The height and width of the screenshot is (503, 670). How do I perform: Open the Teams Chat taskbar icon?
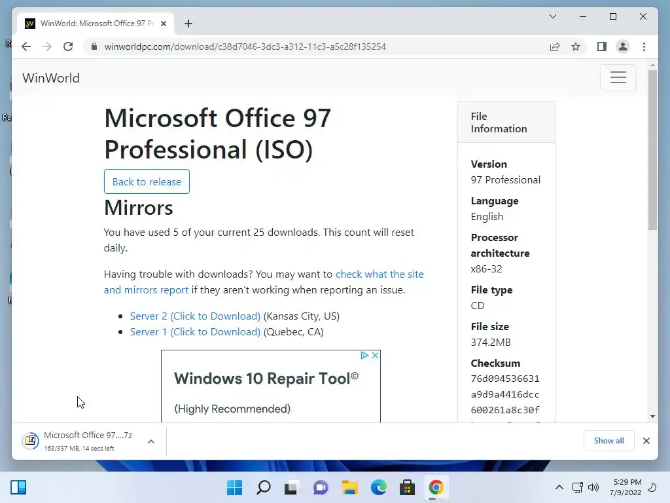[x=321, y=487]
